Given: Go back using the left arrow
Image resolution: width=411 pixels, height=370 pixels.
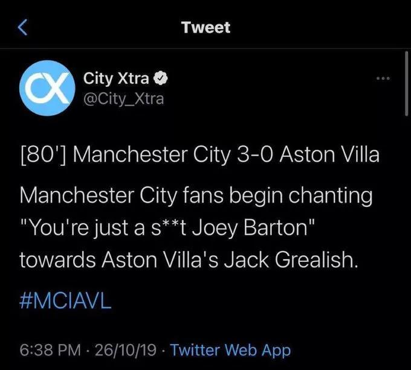Looking at the screenshot, I should [23, 27].
